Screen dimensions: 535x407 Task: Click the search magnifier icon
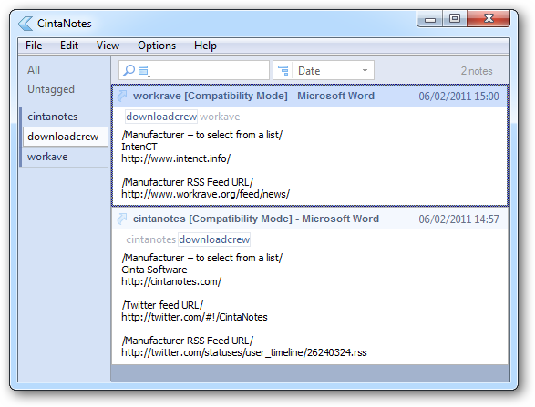tap(129, 70)
